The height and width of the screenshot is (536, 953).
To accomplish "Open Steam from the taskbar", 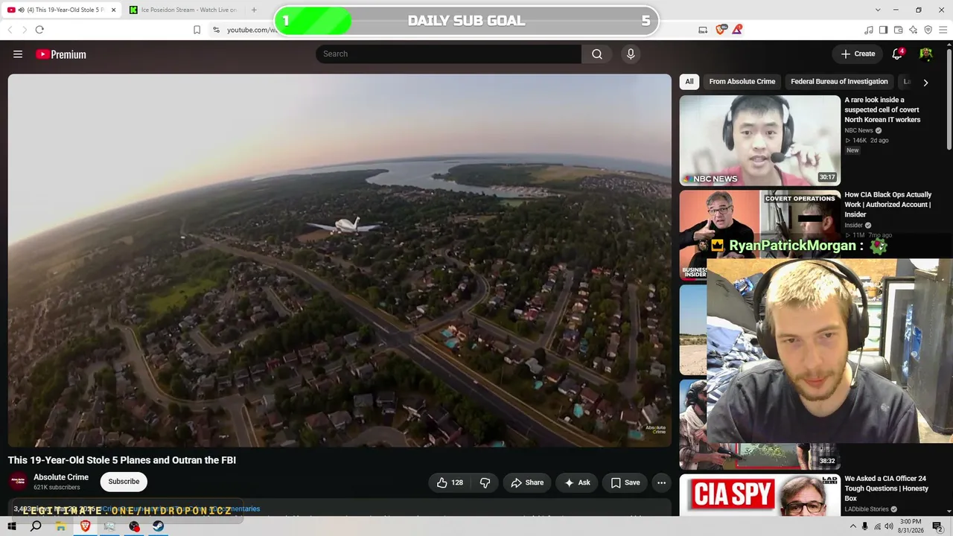I will [x=159, y=526].
